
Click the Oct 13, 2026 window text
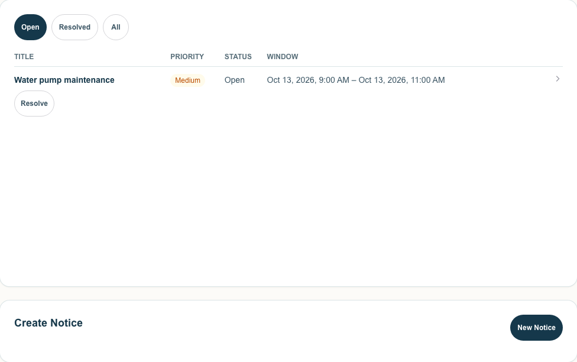pyautogui.click(x=356, y=80)
